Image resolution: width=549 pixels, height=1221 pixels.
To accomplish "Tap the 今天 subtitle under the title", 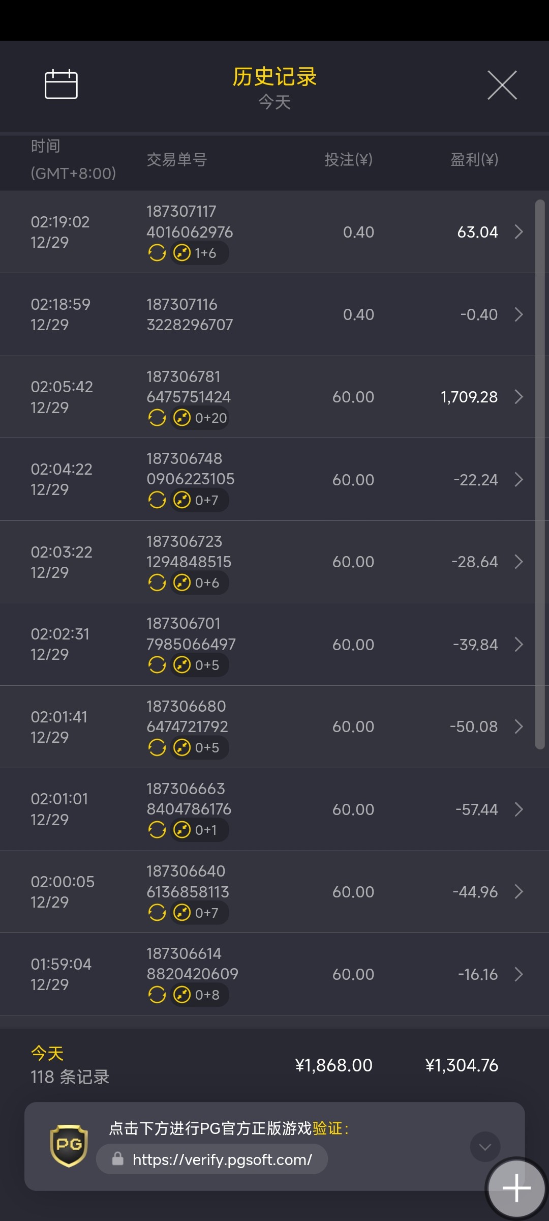I will (274, 102).
